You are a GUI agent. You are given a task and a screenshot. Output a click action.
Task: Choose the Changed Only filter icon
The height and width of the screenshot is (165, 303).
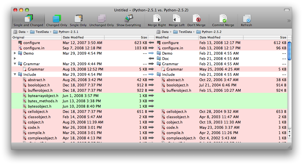(57, 19)
